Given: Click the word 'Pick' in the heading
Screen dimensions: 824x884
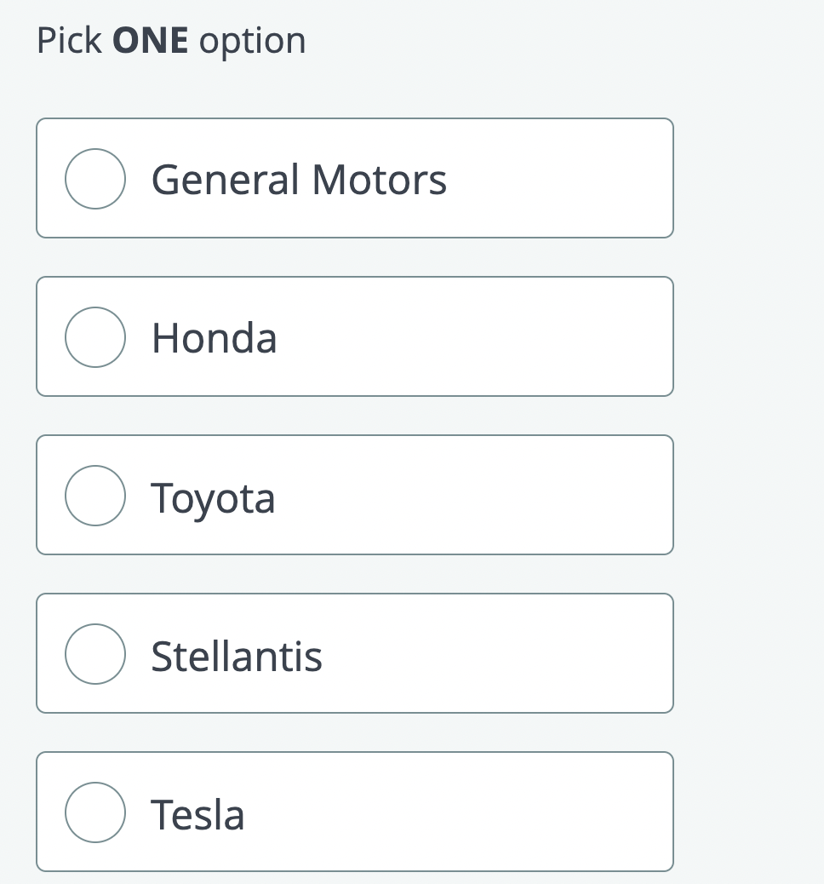Looking at the screenshot, I should click(x=69, y=41).
